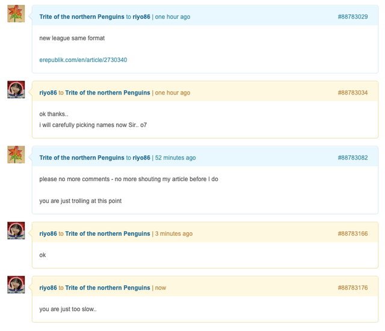Select text 'you are just too slow..'
Screen dimensions: 385x331
[x=68, y=309]
